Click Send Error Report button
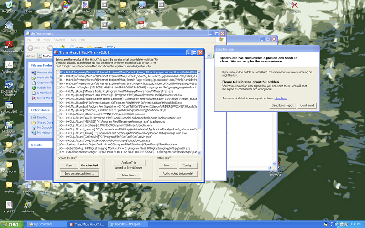Screen dimensions: 365x228 [282, 105]
